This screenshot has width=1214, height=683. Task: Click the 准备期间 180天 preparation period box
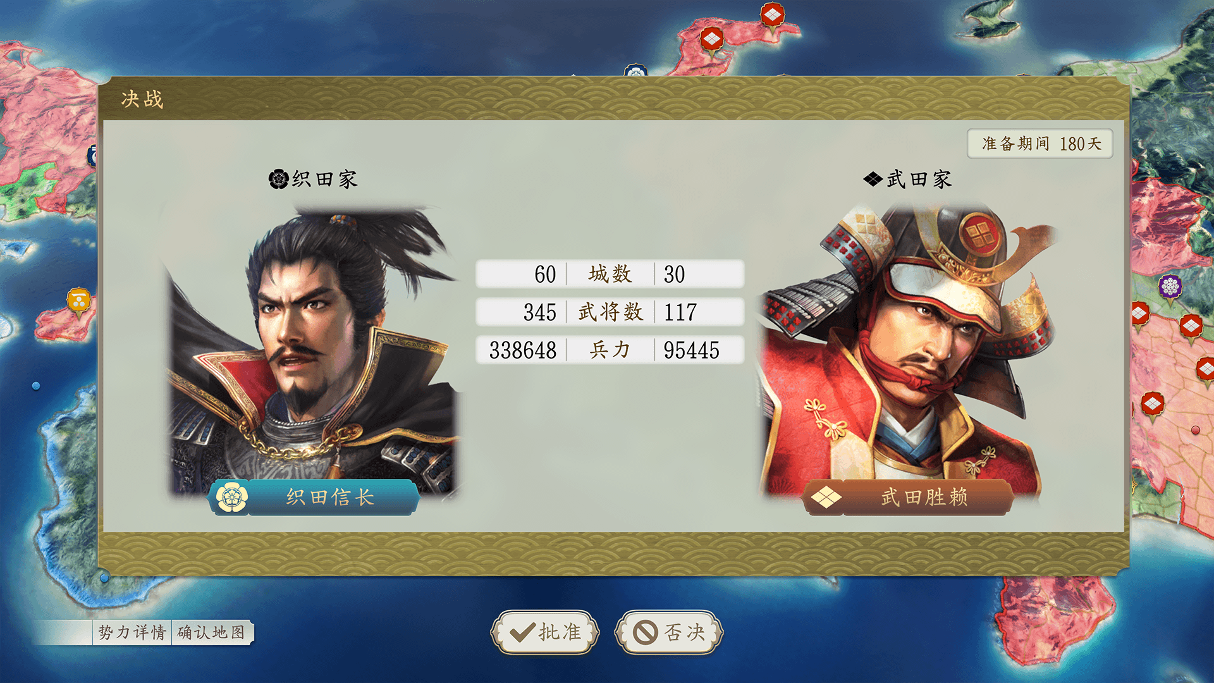click(x=1040, y=144)
